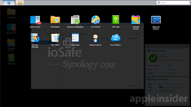Expand the homes folder in tree
The image size is (191, 107).
pos(36,50)
